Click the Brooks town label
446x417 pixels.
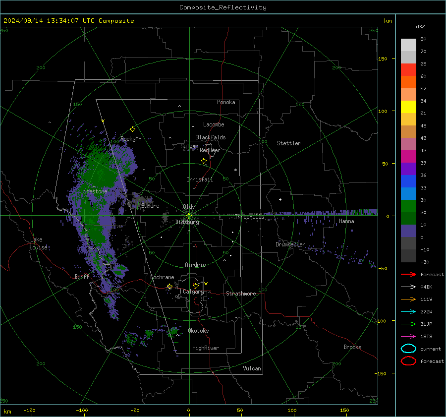[x=352, y=347]
